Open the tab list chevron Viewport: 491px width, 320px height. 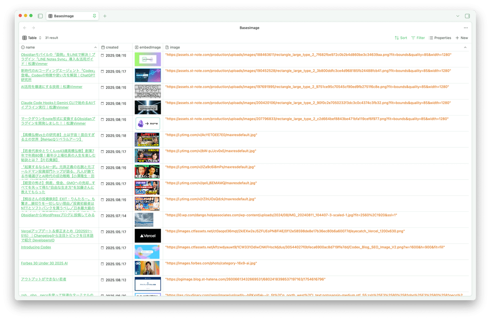click(x=457, y=16)
